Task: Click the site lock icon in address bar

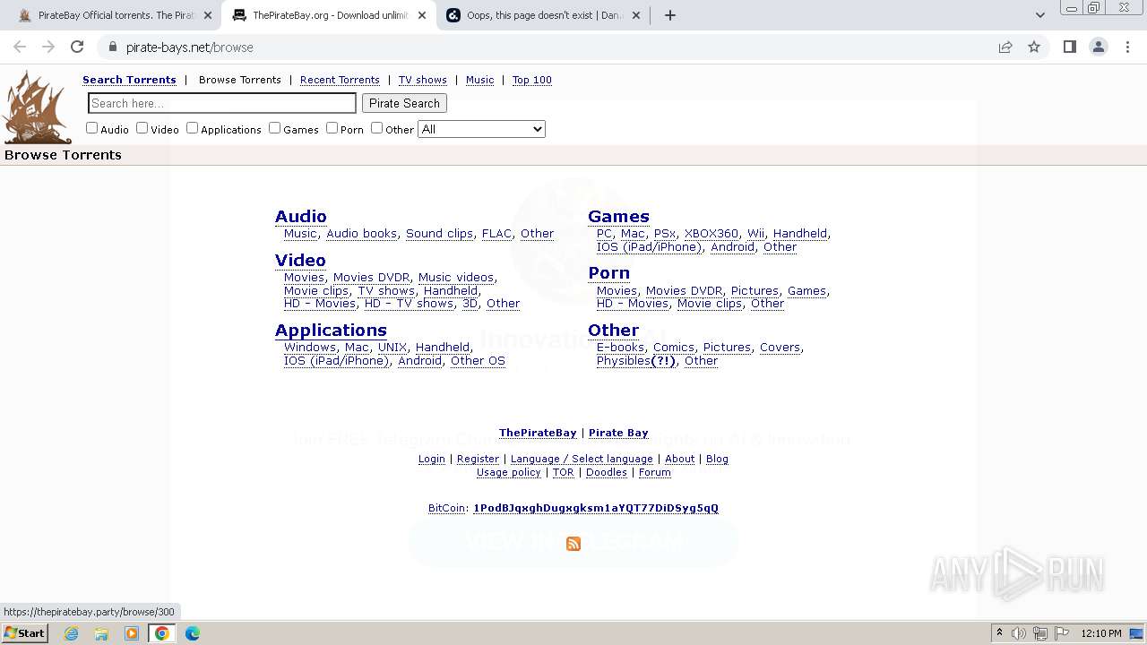Action: pos(113,47)
